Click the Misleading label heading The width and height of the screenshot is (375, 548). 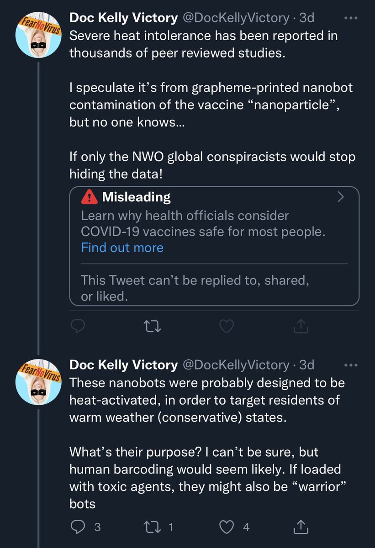pyautogui.click(x=136, y=197)
